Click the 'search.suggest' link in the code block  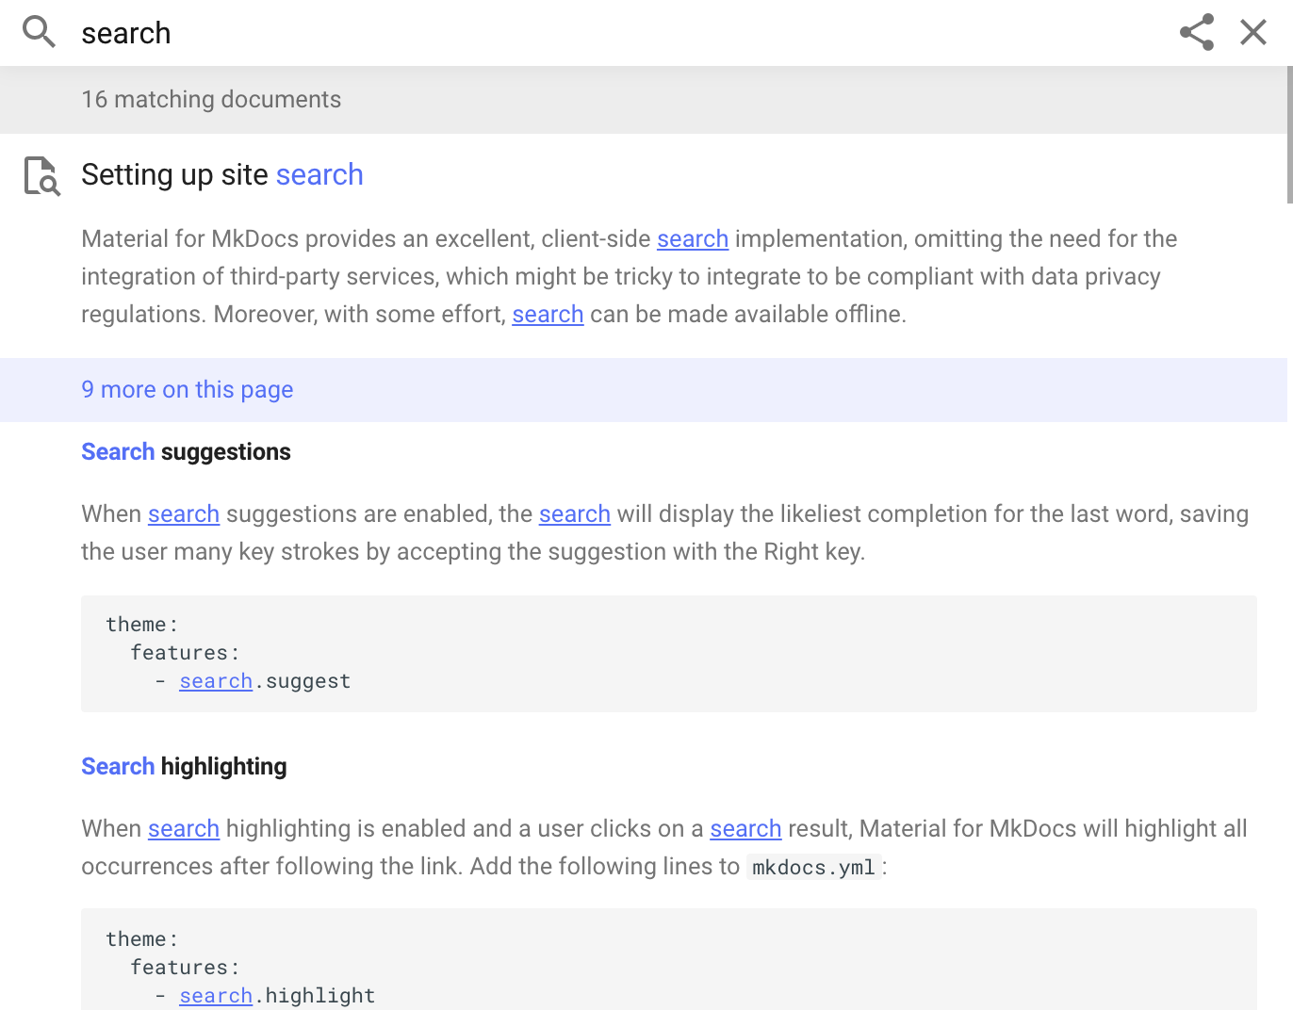click(215, 680)
